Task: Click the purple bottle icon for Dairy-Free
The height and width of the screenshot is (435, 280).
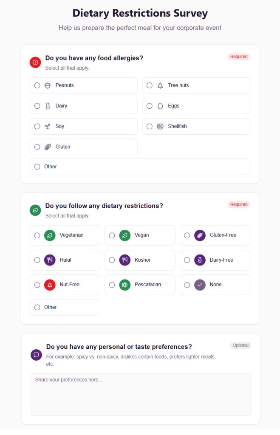Action: (x=200, y=260)
